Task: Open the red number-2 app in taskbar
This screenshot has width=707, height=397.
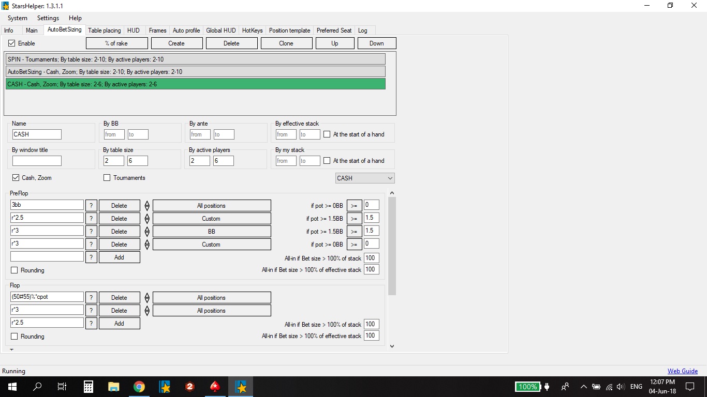Action: [190, 387]
